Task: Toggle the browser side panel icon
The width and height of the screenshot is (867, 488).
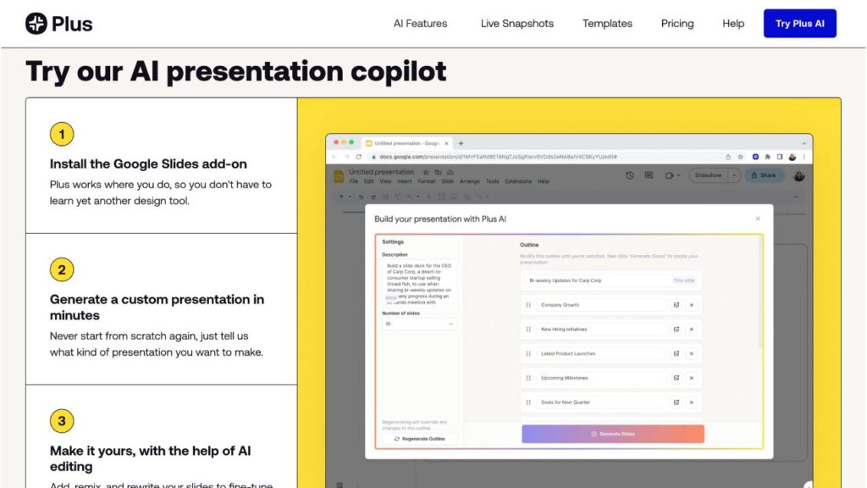Action: (x=780, y=157)
